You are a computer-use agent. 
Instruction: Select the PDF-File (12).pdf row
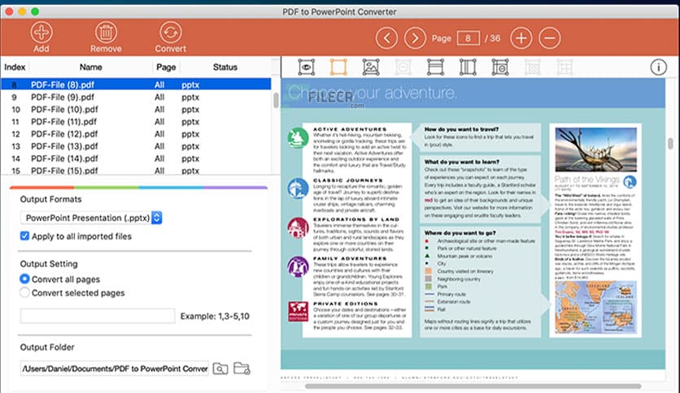pyautogui.click(x=136, y=134)
